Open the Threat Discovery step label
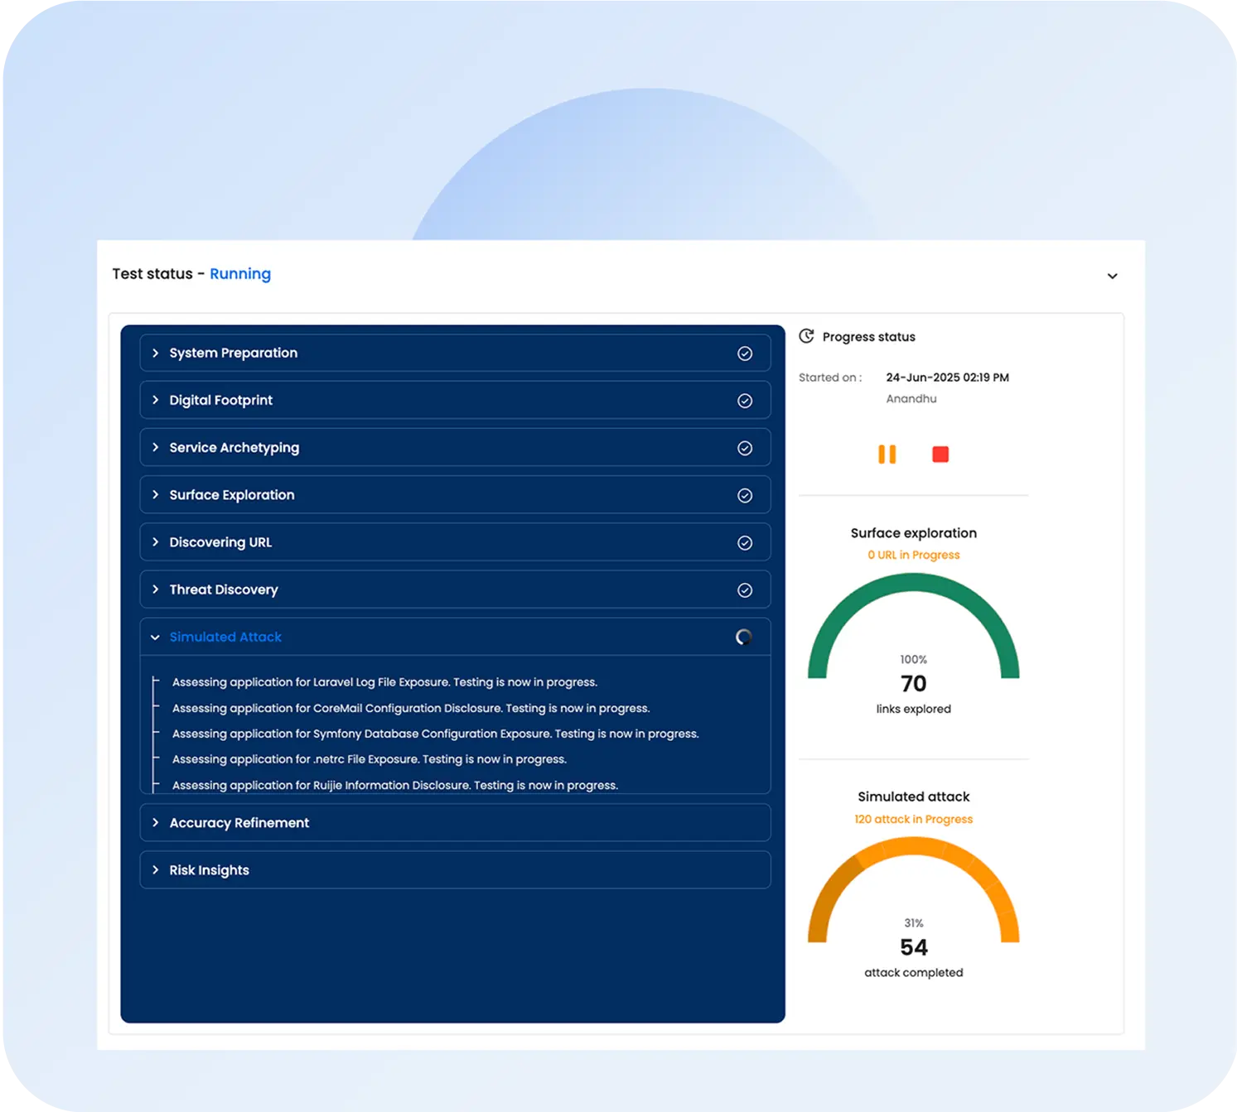Image resolution: width=1237 pixels, height=1112 pixels. 224,590
